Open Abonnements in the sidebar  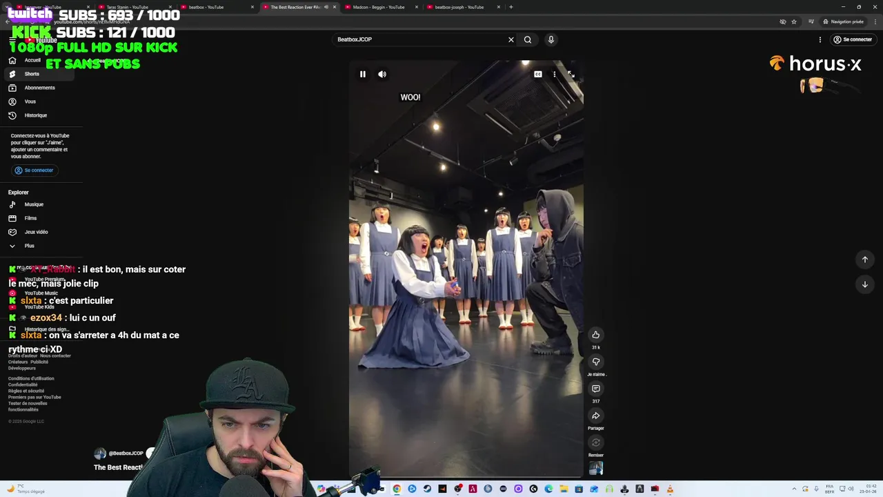point(39,88)
